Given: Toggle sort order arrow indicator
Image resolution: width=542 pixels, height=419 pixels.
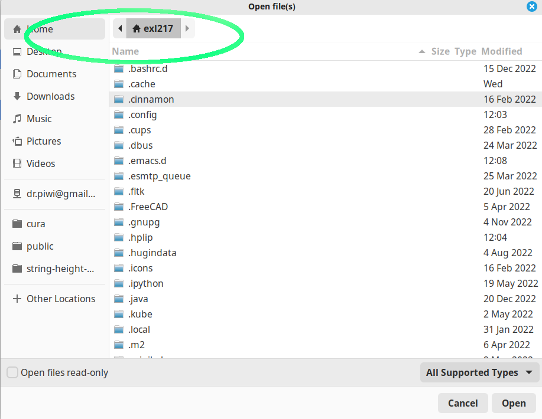Looking at the screenshot, I should (421, 52).
